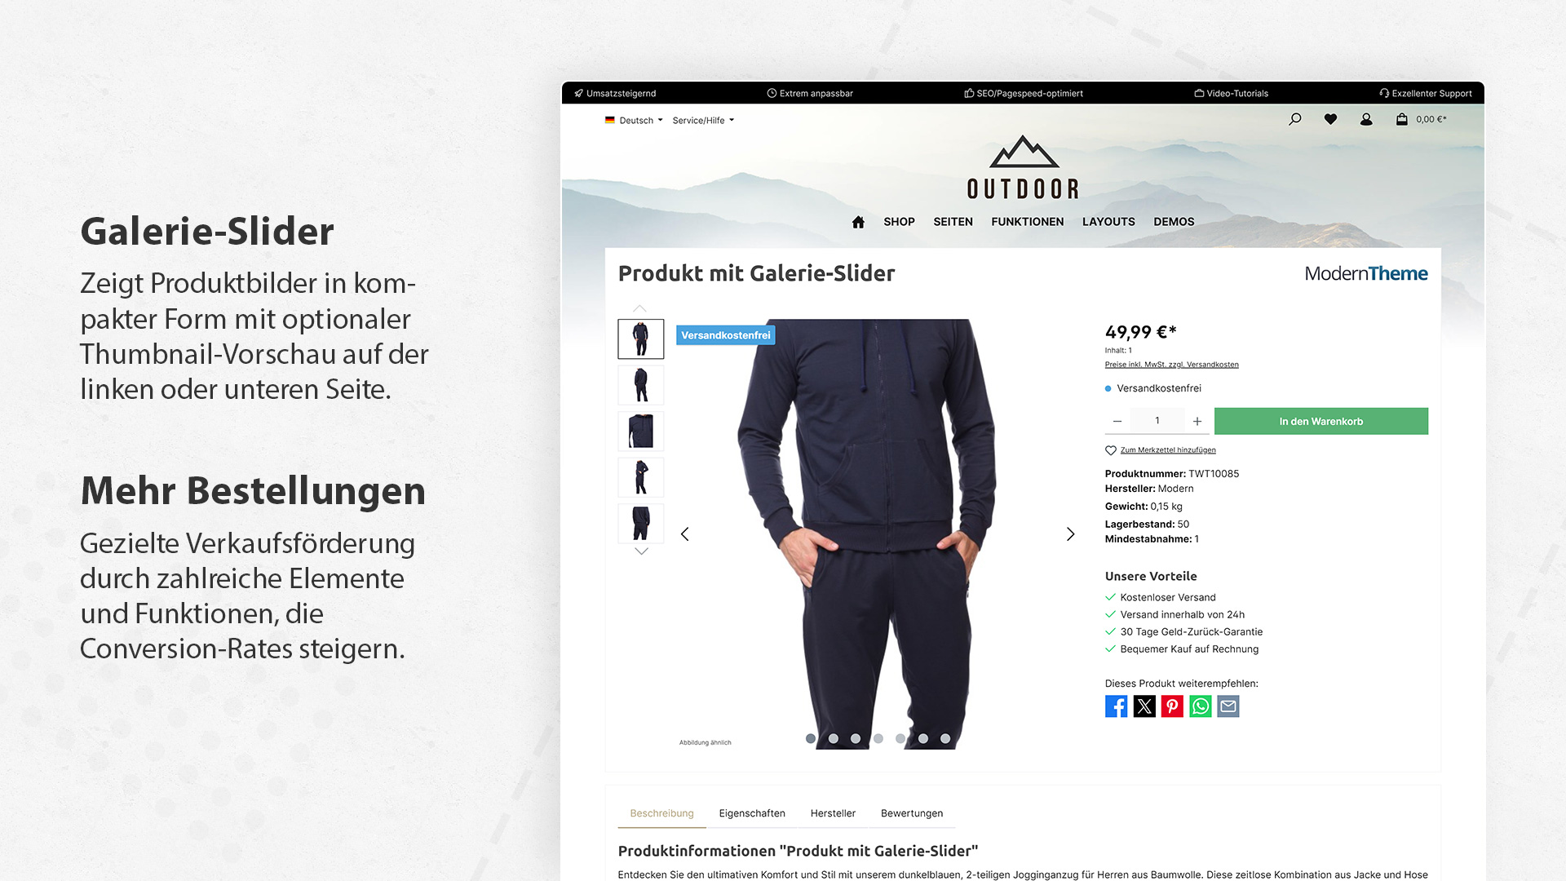Expand the Deutsch language dropdown

(x=634, y=120)
